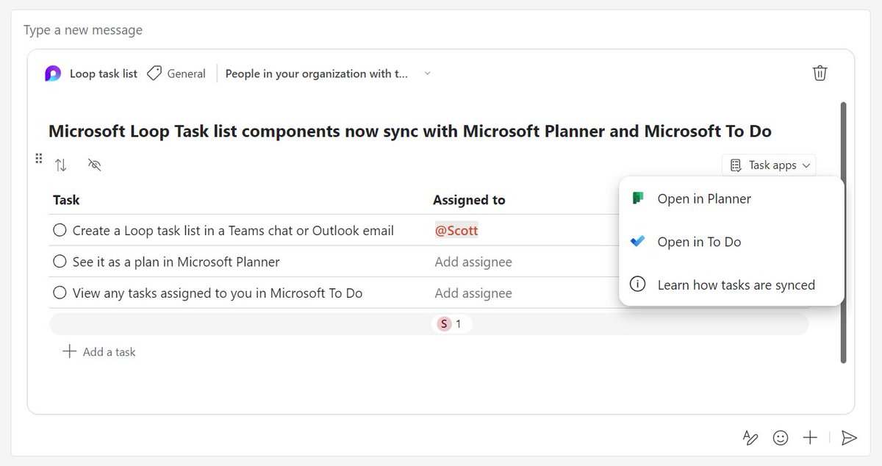Click the To Do checkmark logo icon
This screenshot has width=882, height=466.
click(638, 241)
